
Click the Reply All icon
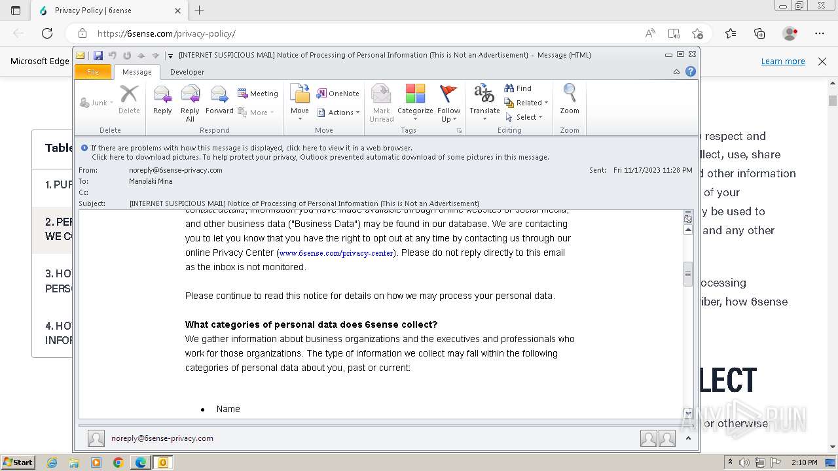click(190, 103)
